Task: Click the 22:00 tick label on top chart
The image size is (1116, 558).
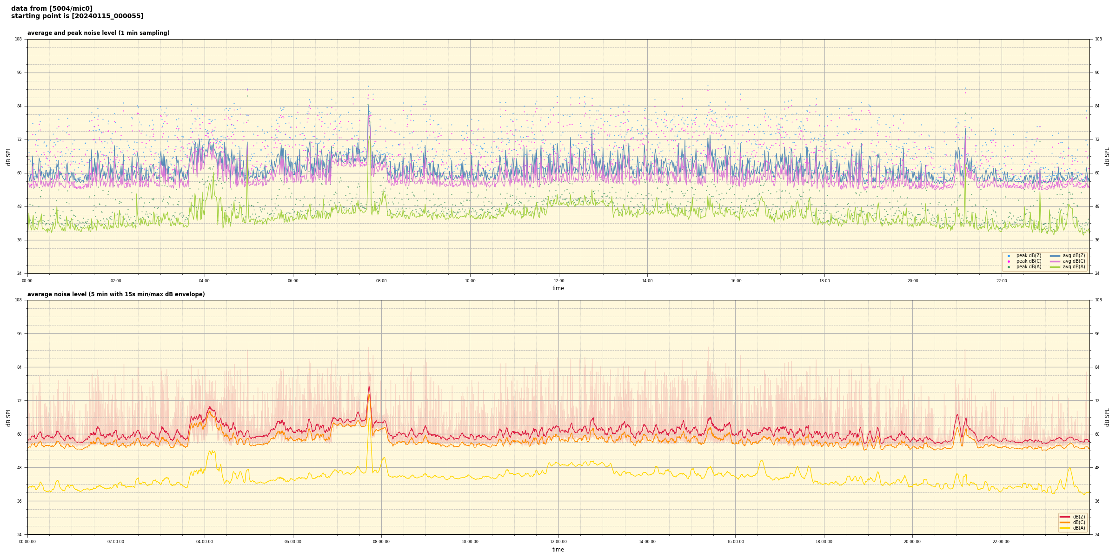Action: coord(1001,281)
